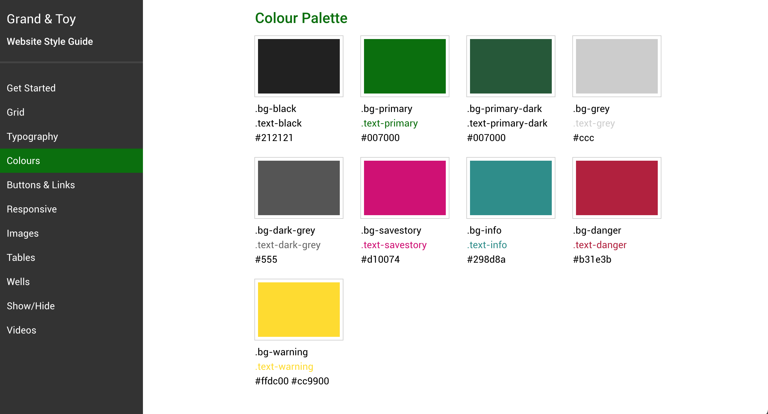Click the .text-savestory label
The image size is (768, 414).
click(x=394, y=245)
